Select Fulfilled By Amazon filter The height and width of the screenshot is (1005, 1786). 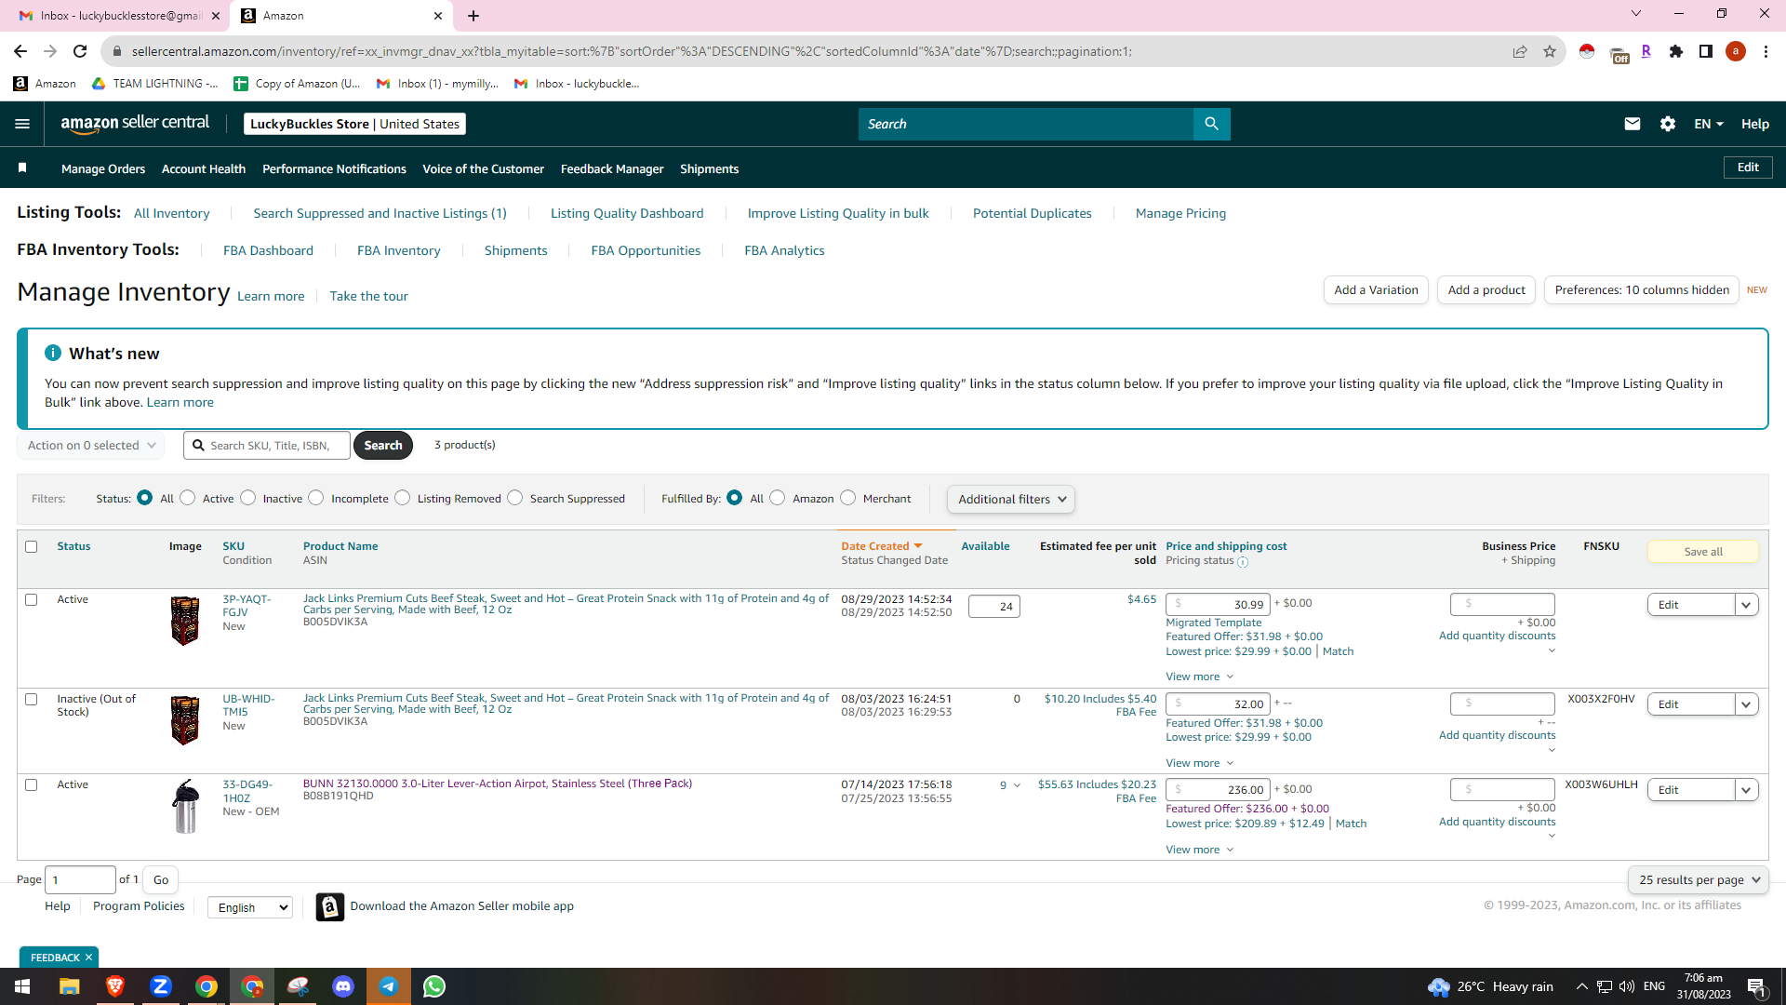pyautogui.click(x=778, y=498)
